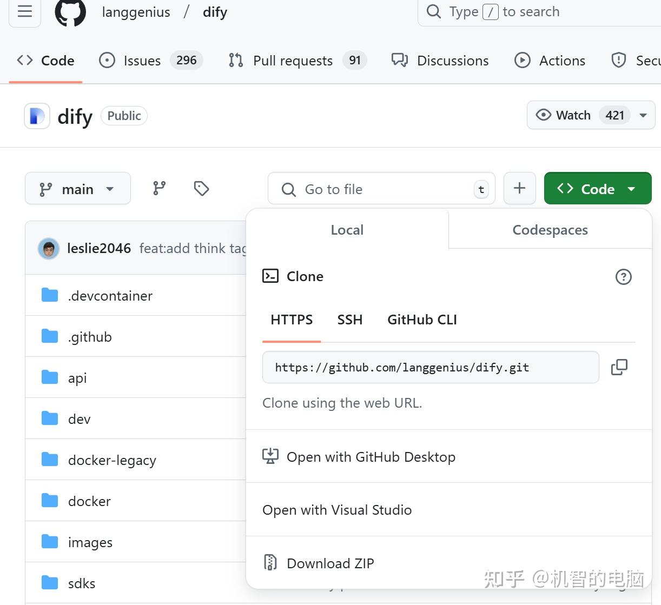Screen dimensions: 661x605
Task: Open the .github folder
Action: coord(90,337)
